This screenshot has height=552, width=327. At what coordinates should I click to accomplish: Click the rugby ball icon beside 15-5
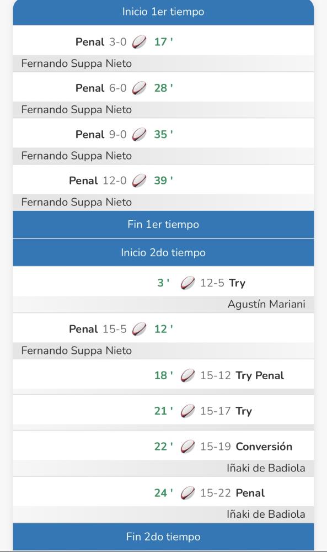[x=140, y=329]
